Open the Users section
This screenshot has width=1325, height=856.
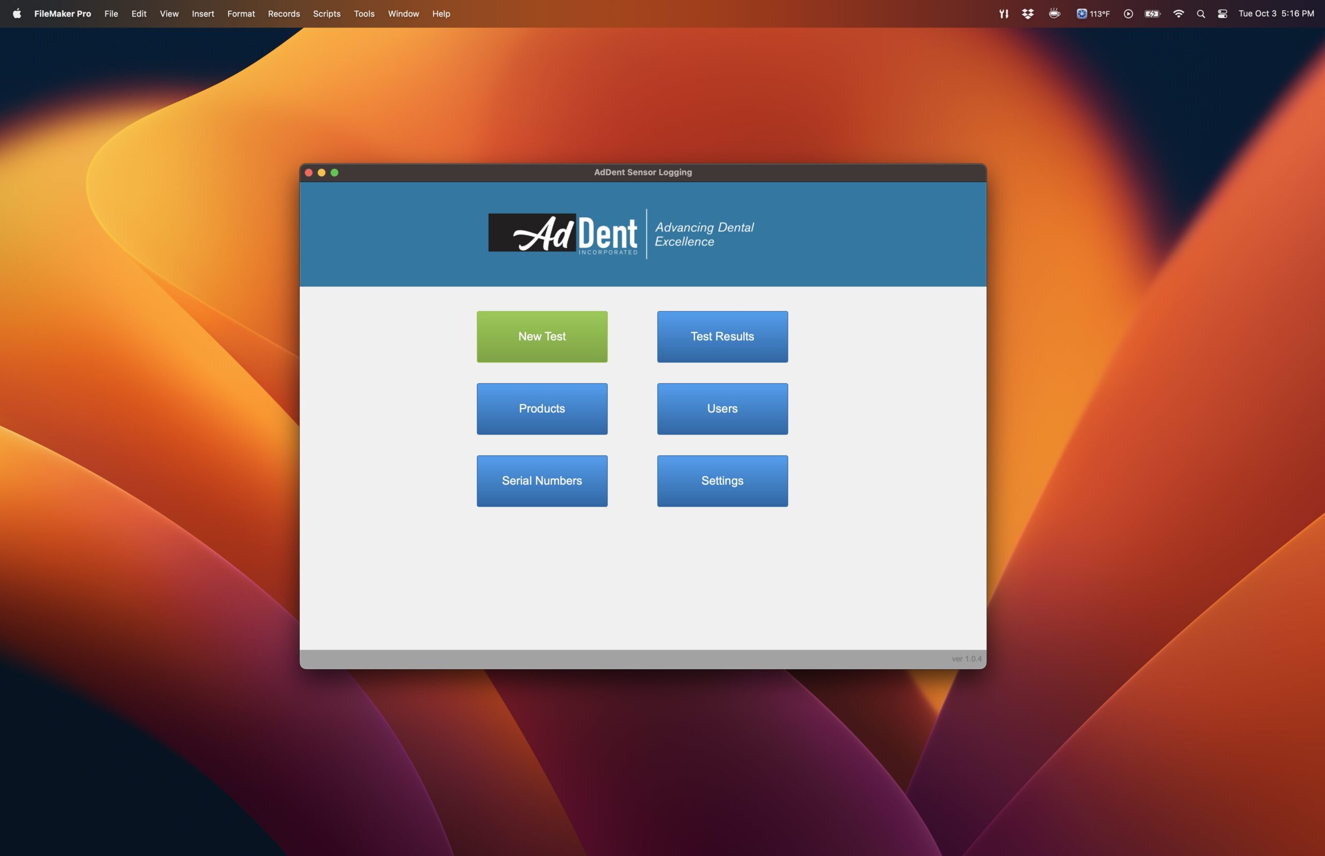point(722,409)
